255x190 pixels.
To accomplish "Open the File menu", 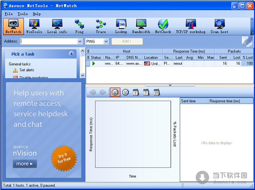I will 8,14.
